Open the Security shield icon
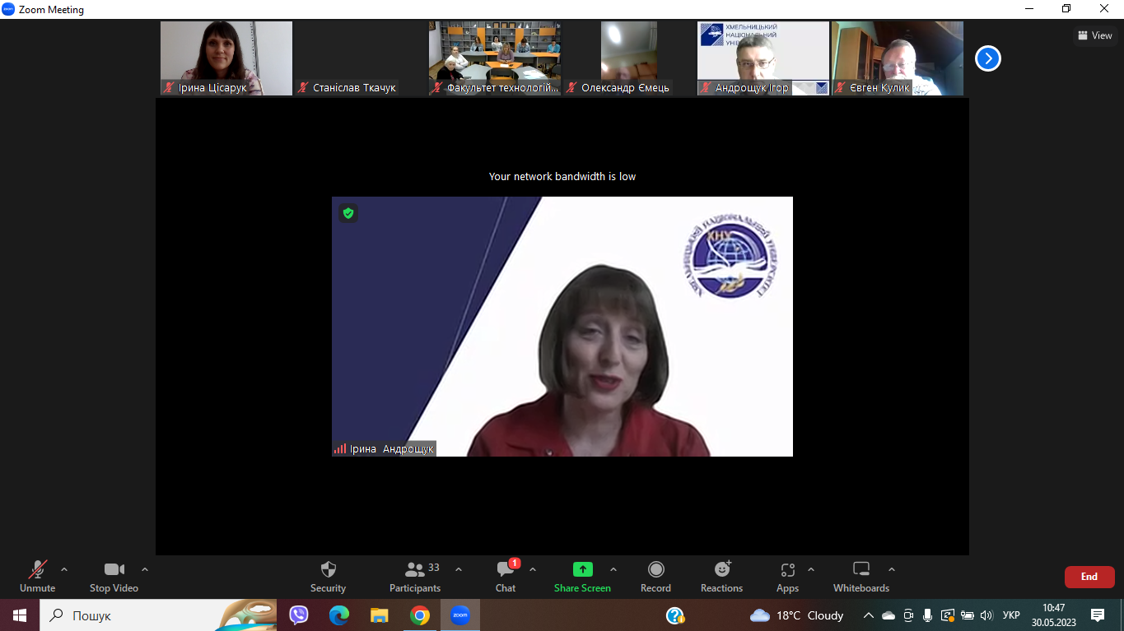This screenshot has height=631, width=1124. [328, 570]
